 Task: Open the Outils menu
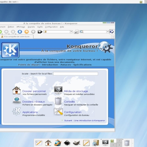[x=40, y=27]
